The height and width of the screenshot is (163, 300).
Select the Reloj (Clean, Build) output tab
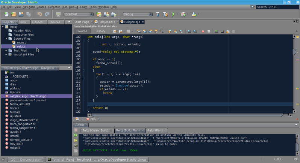pos(95,130)
